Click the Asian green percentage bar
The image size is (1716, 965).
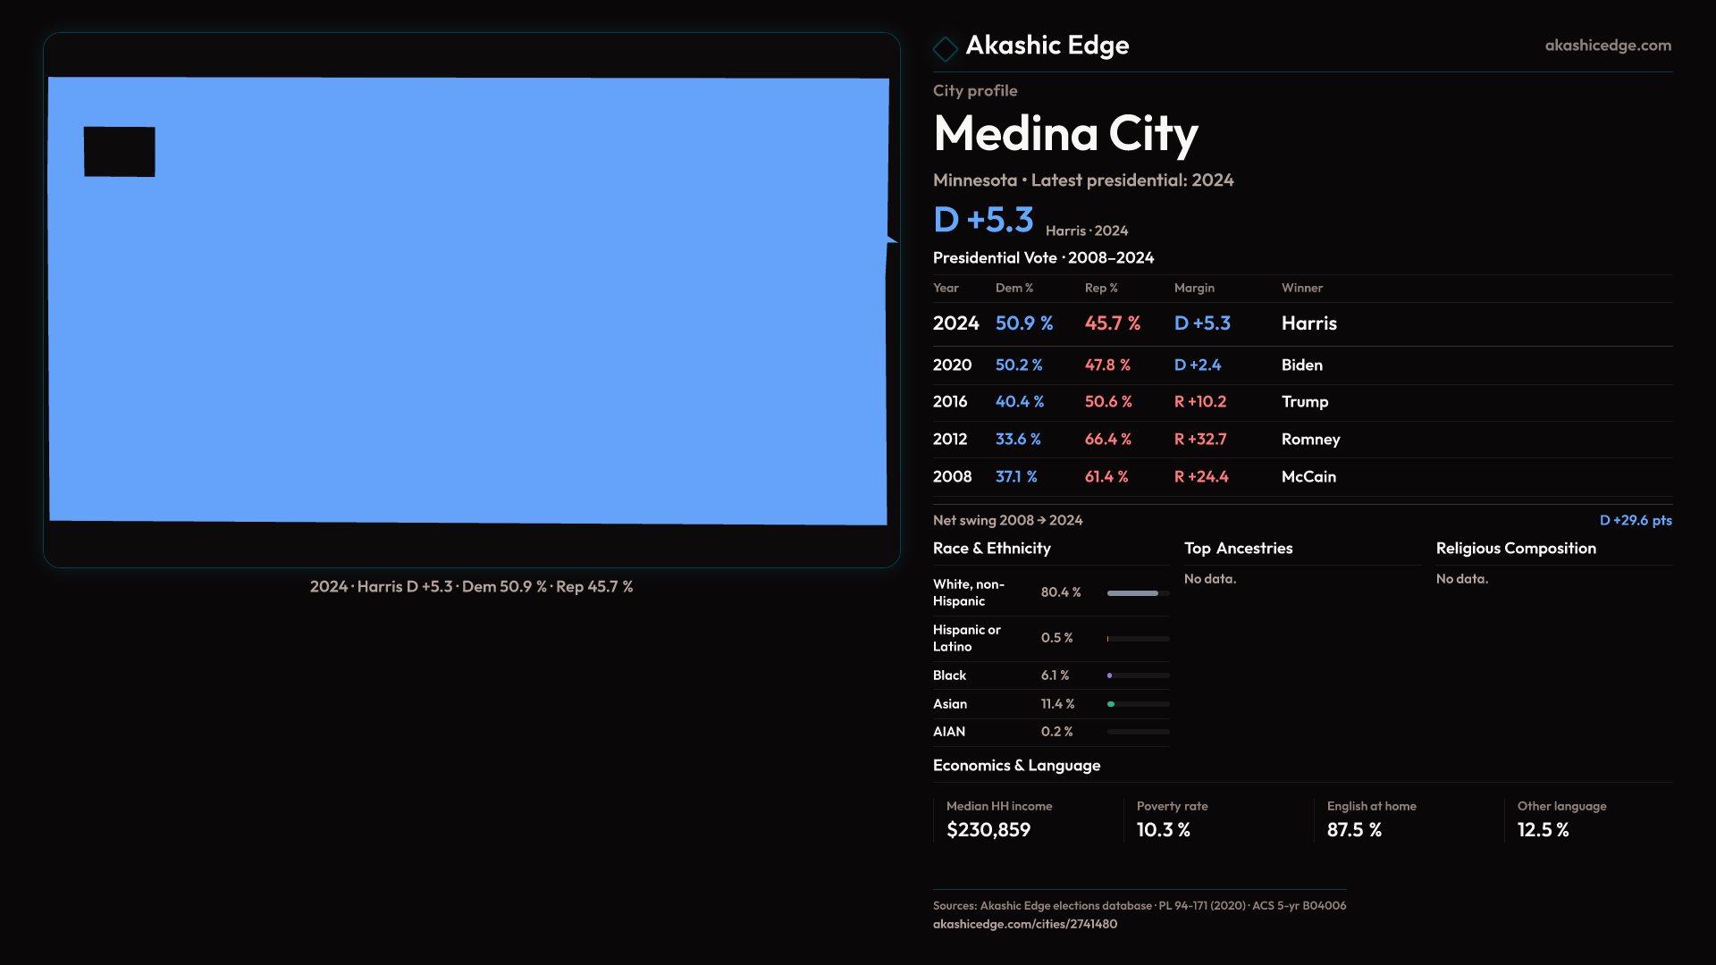(x=1137, y=704)
